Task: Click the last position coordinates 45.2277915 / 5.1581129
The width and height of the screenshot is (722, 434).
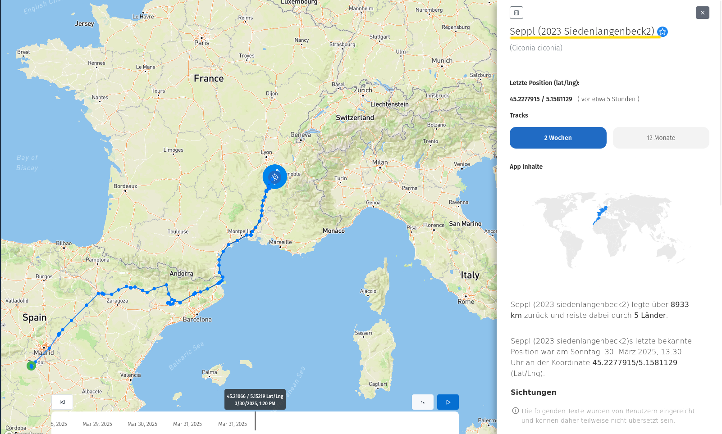Action: pyautogui.click(x=540, y=99)
